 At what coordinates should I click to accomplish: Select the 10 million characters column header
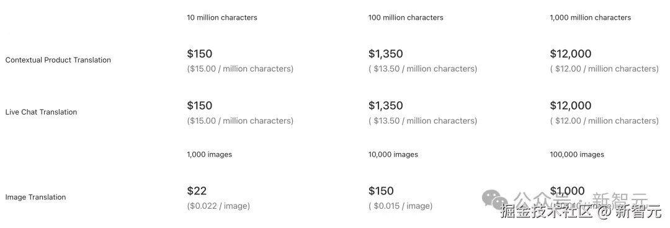tap(222, 17)
